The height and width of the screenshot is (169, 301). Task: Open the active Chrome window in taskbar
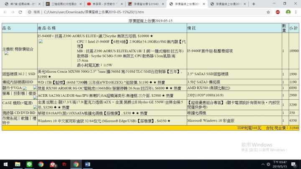pyautogui.click(x=76, y=164)
